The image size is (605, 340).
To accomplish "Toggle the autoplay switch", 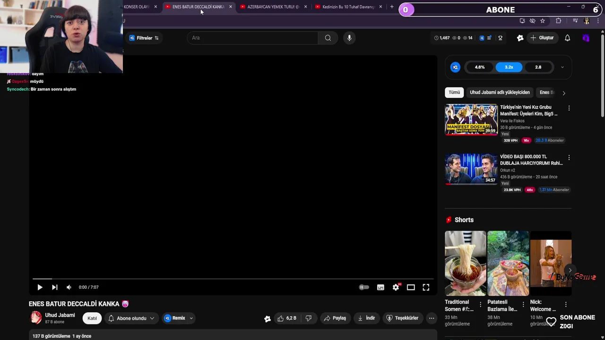I will click(x=364, y=287).
